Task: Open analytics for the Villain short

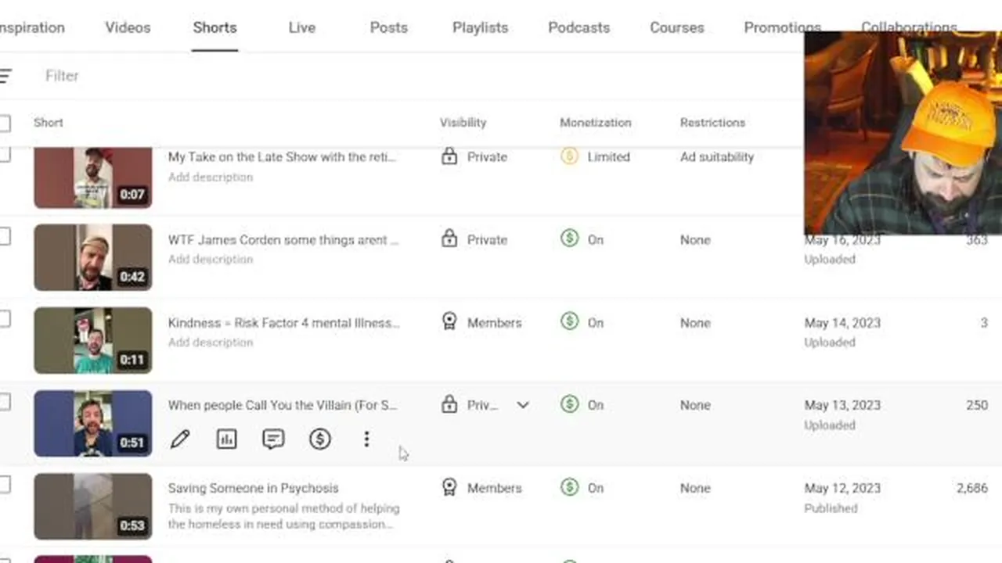Action: (x=226, y=439)
